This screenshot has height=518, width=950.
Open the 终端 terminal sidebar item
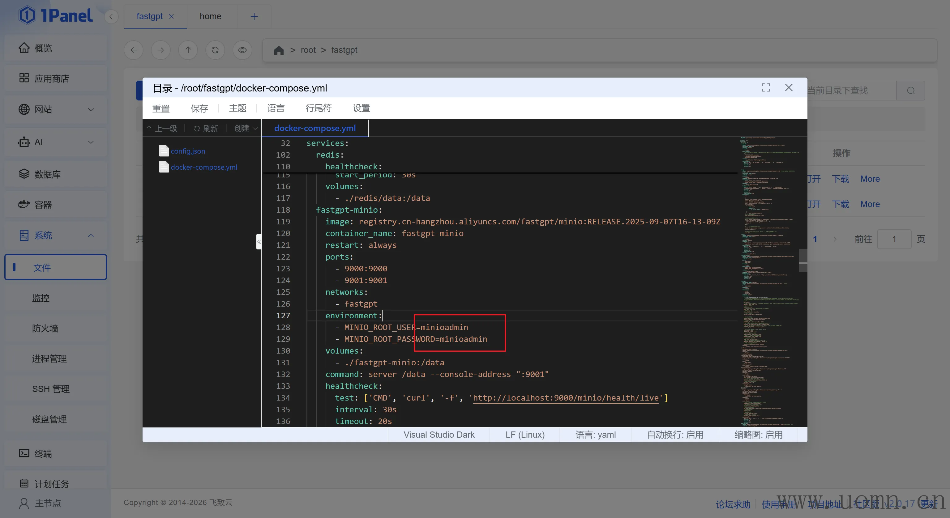[43, 453]
